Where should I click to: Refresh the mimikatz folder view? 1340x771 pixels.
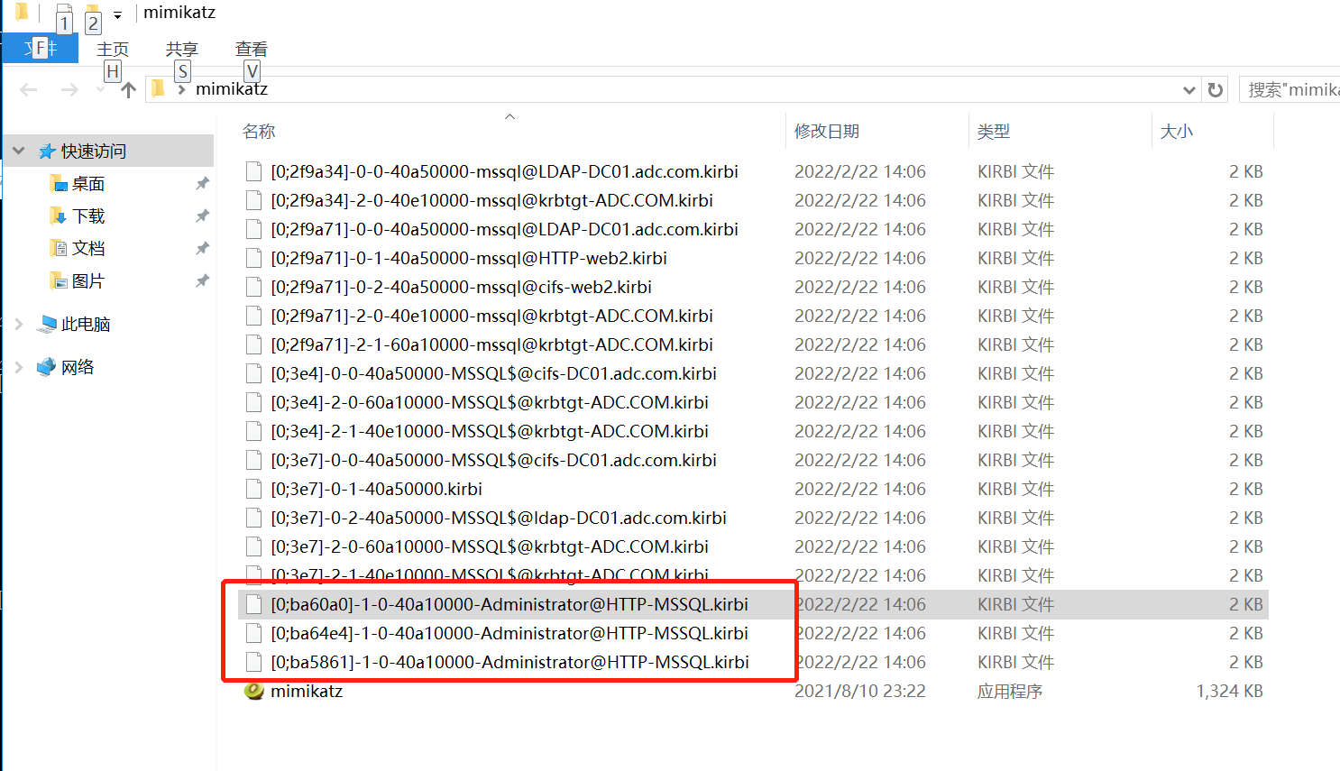(x=1216, y=89)
